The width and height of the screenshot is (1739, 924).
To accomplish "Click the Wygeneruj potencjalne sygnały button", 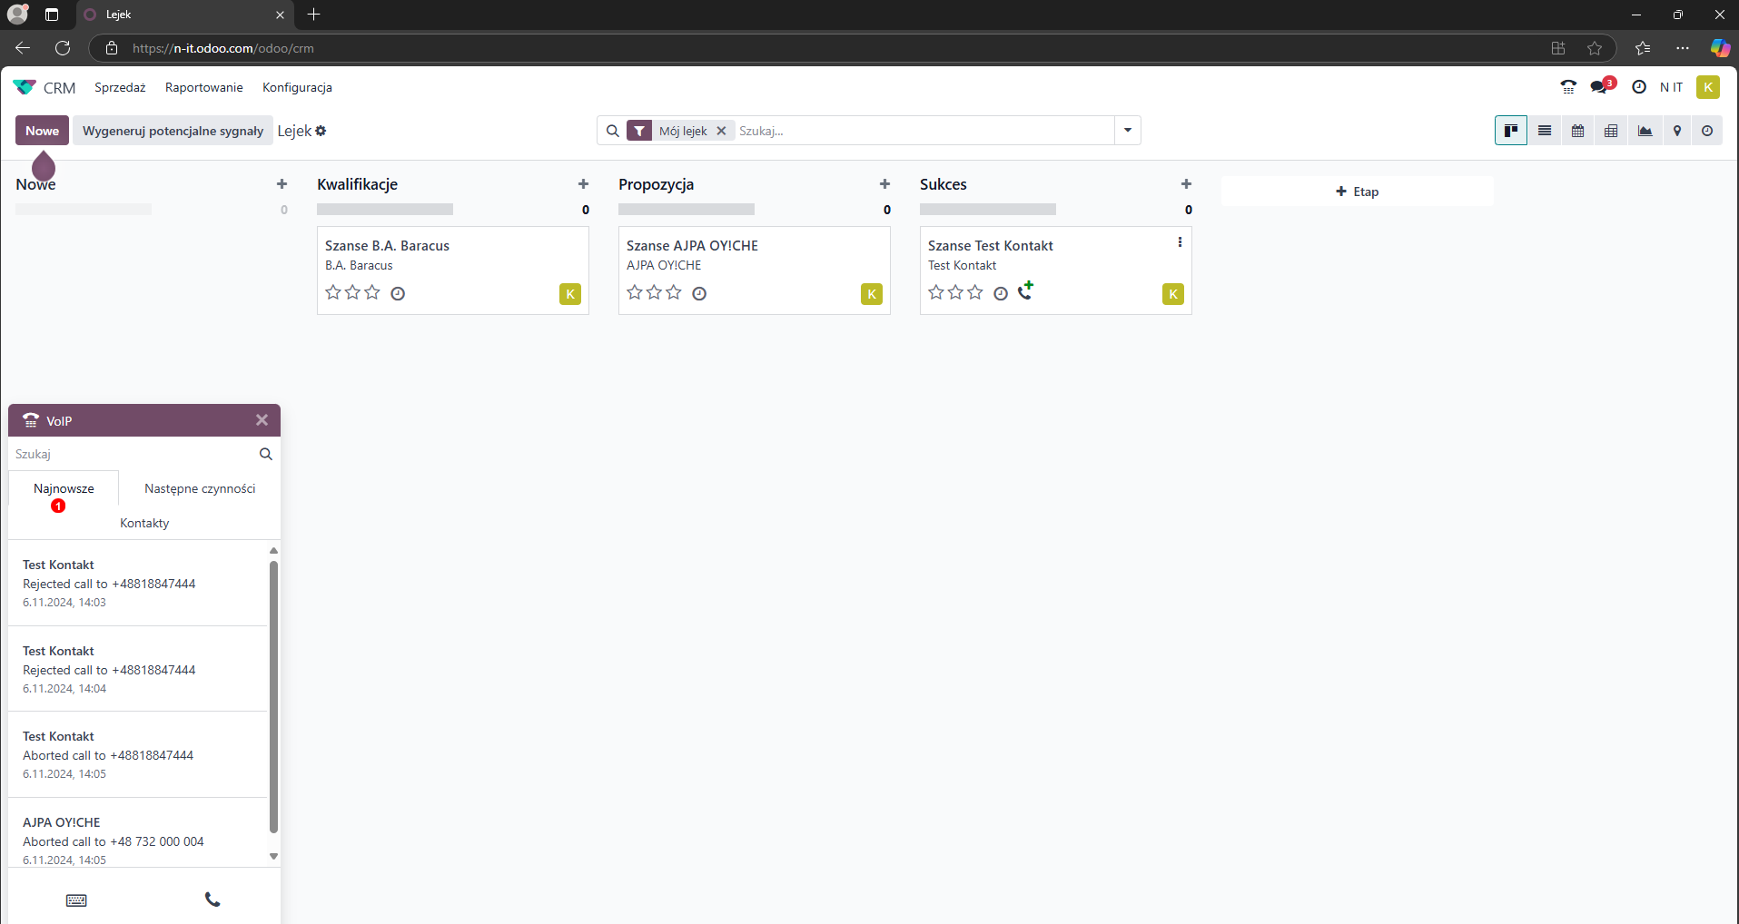I will (x=172, y=130).
